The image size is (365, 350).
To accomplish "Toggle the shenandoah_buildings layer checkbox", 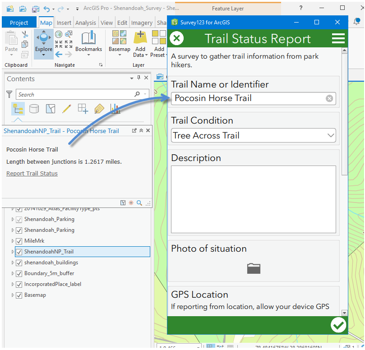I will tap(19, 263).
